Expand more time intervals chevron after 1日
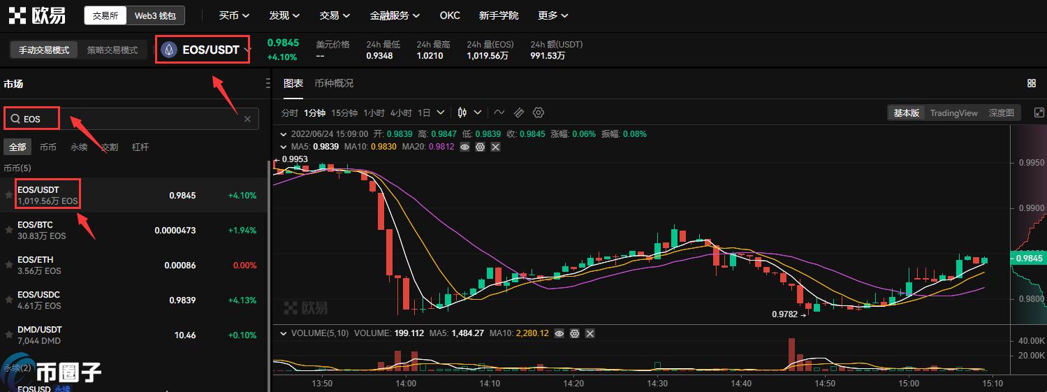 pyautogui.click(x=441, y=112)
